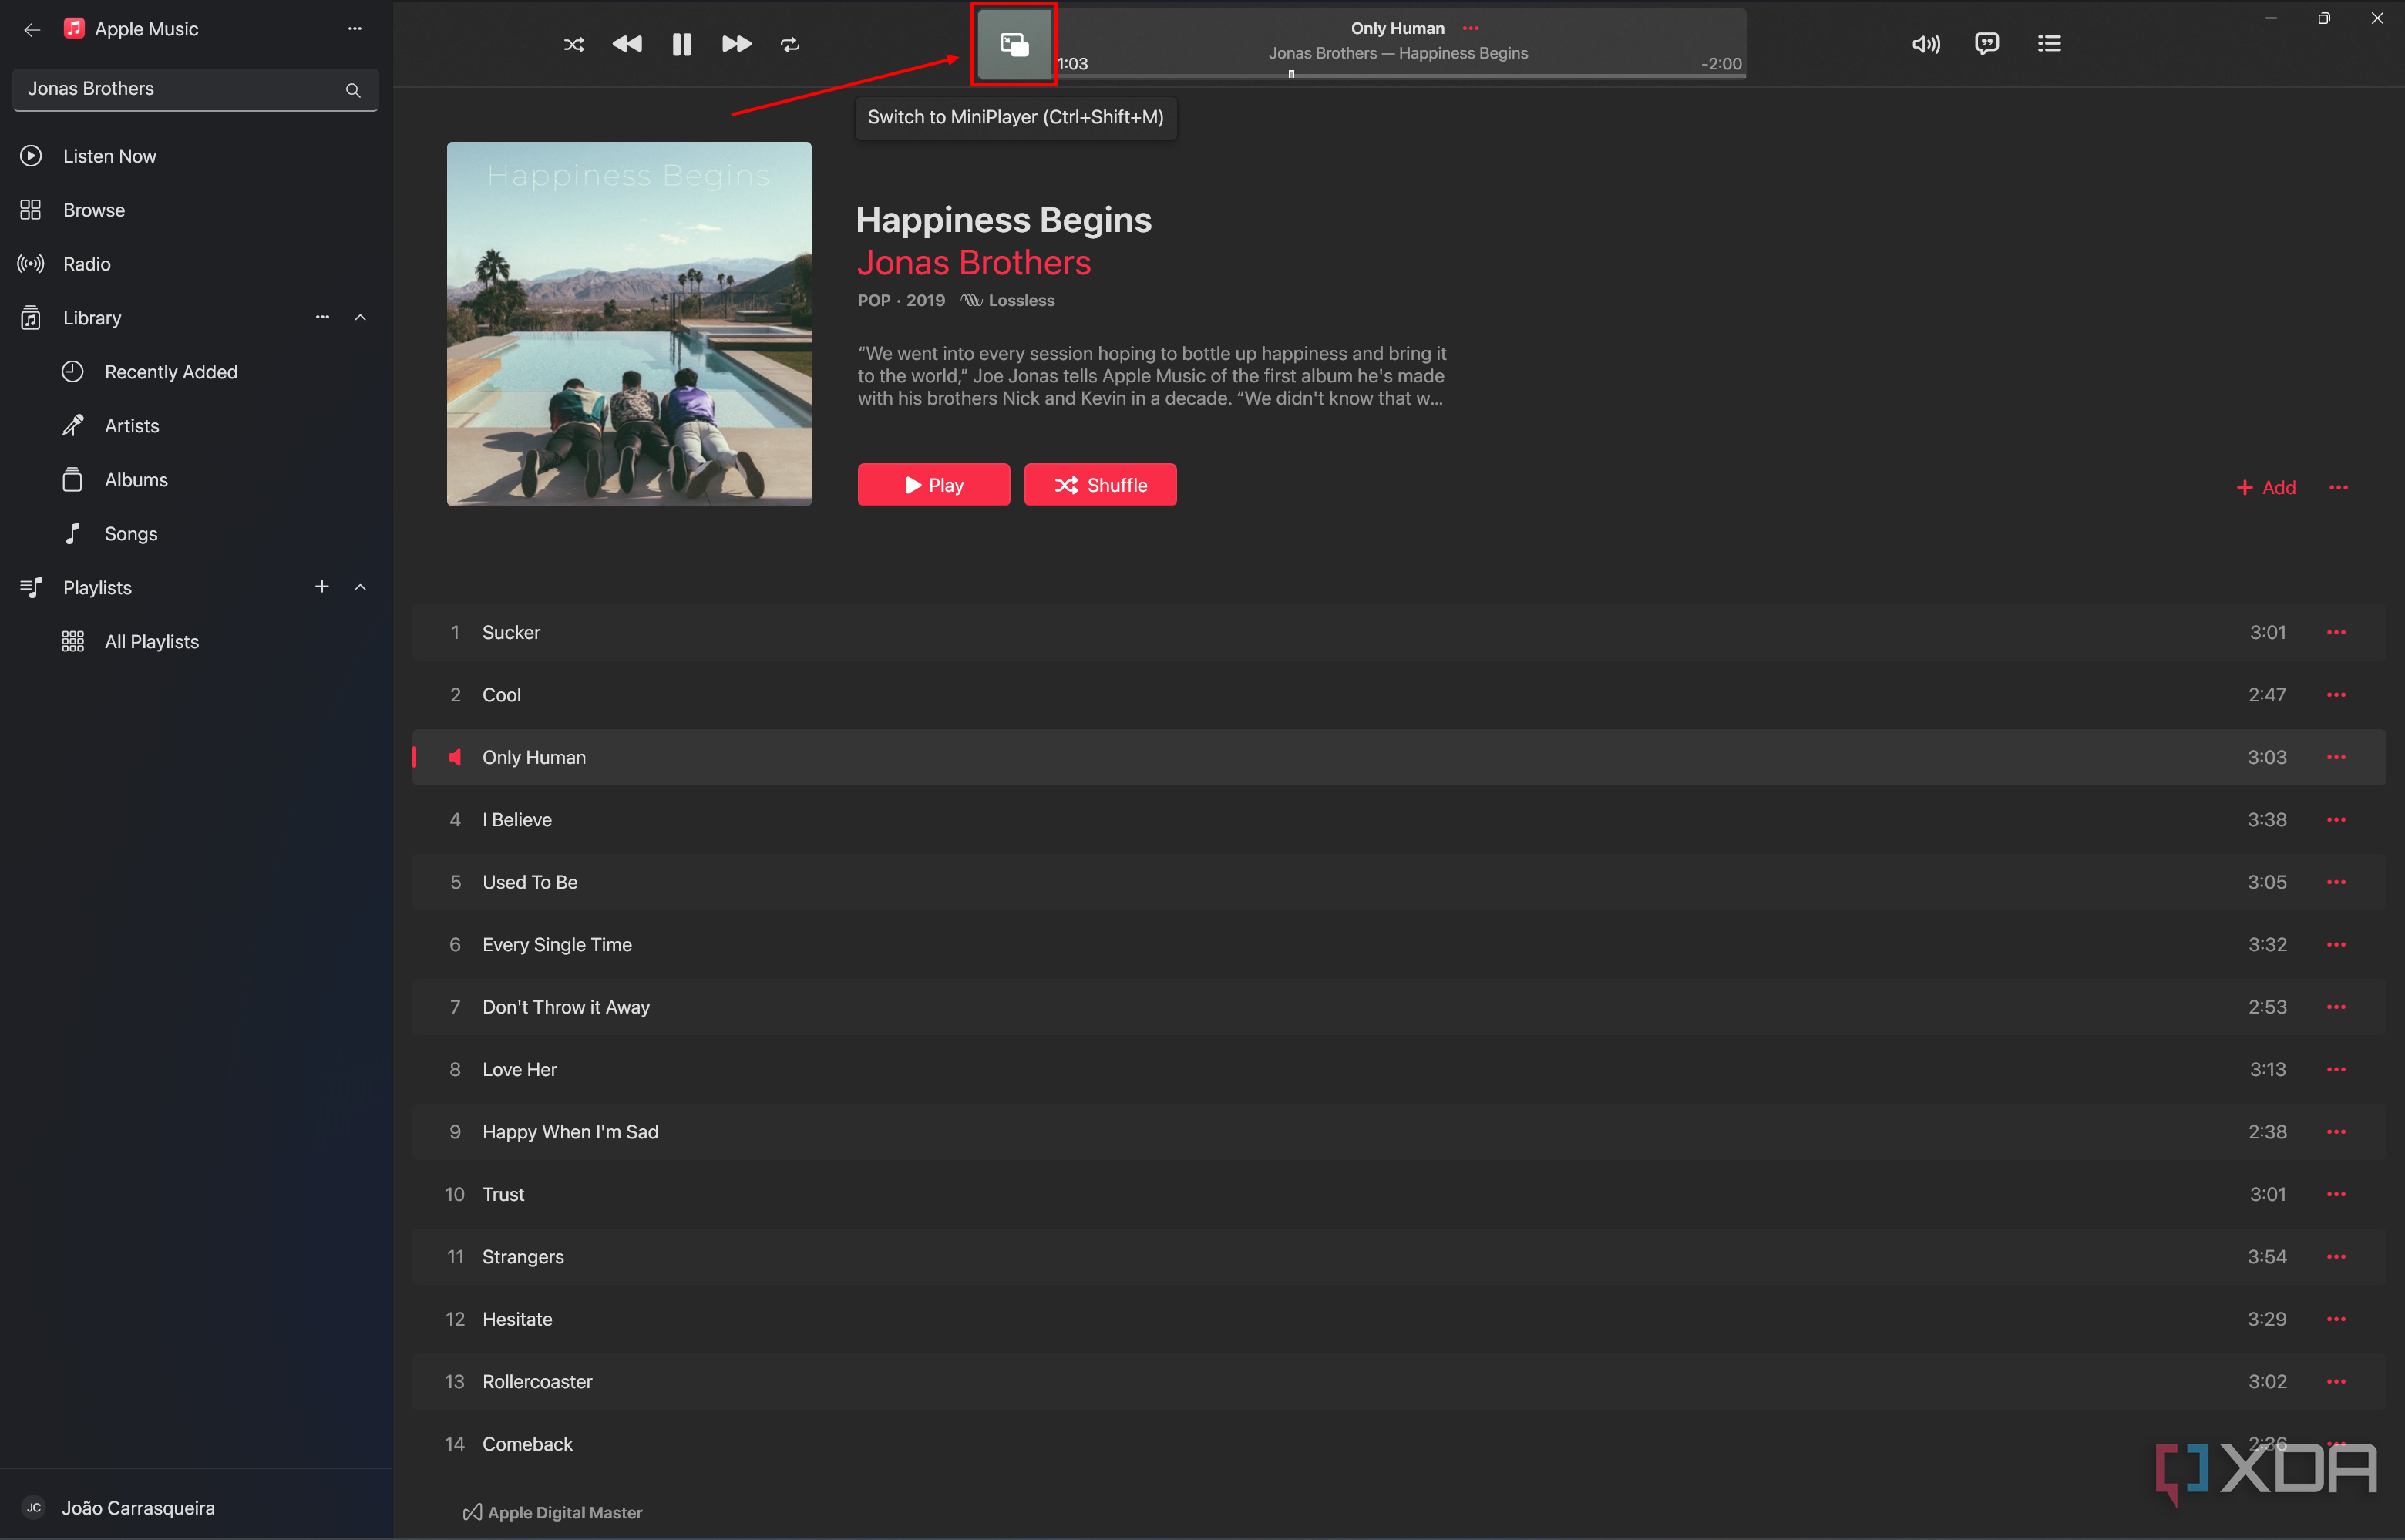Skip to the next track
This screenshot has width=2405, height=1540.
735,44
